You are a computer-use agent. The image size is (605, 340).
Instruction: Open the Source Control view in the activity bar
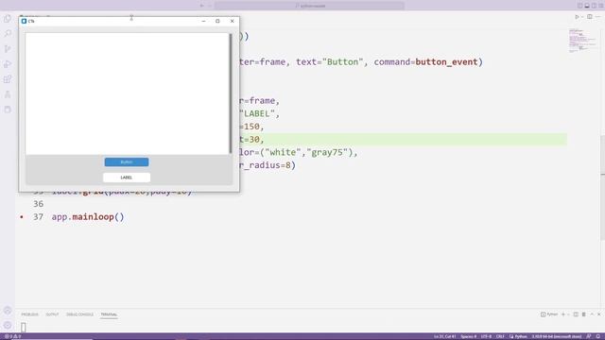(8, 49)
